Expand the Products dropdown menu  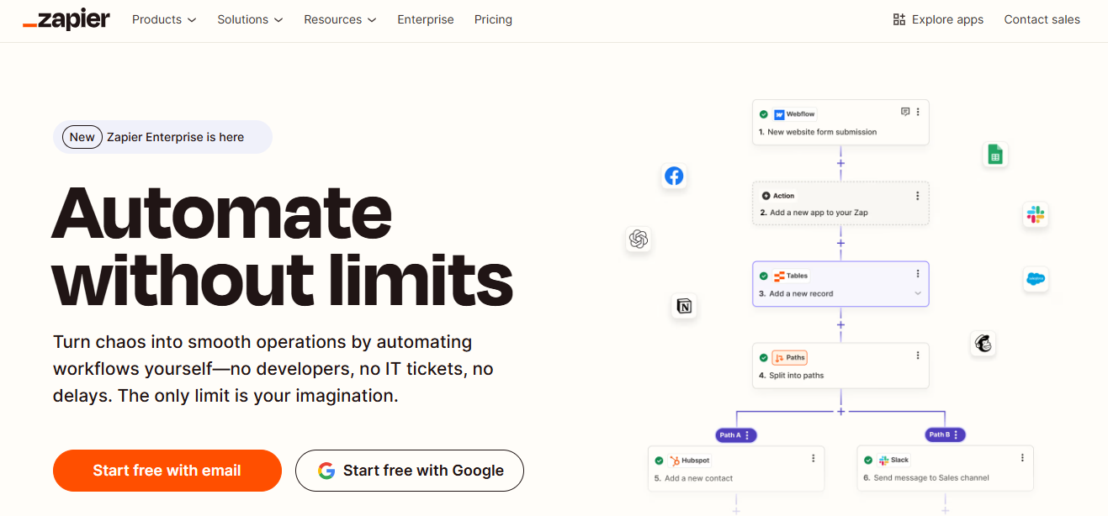tap(164, 19)
